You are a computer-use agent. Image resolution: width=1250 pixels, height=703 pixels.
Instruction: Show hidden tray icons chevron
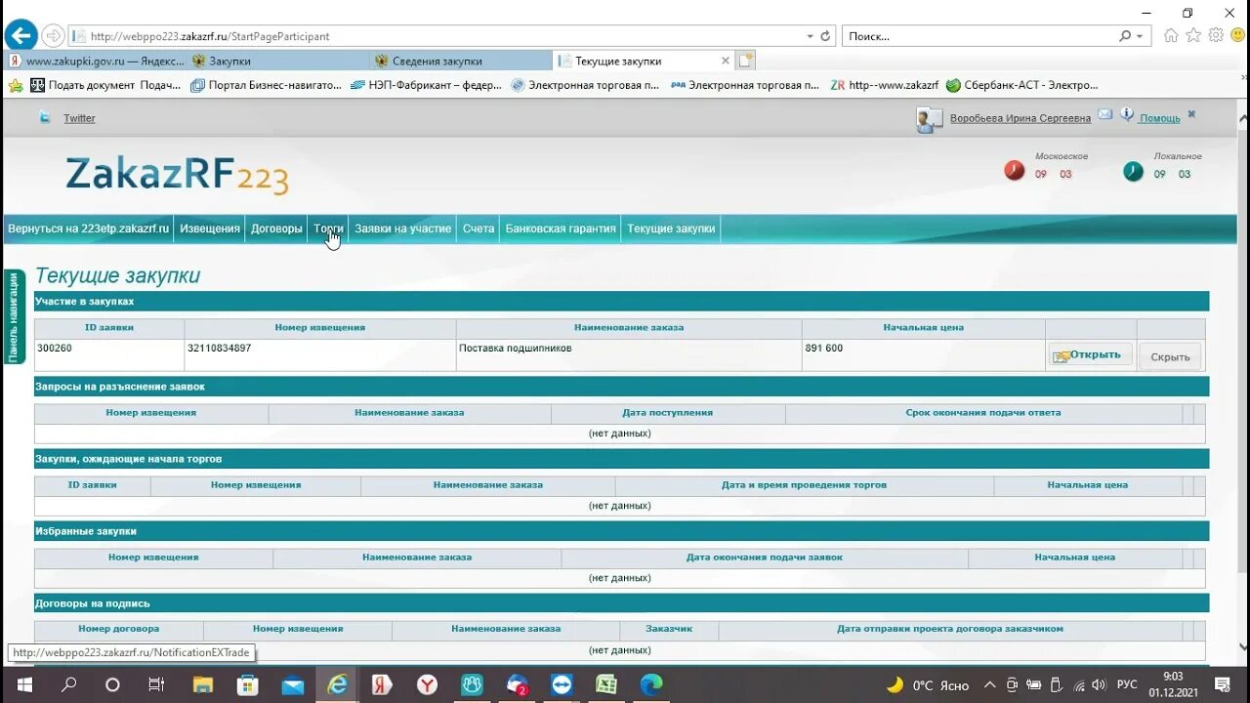[x=989, y=684]
